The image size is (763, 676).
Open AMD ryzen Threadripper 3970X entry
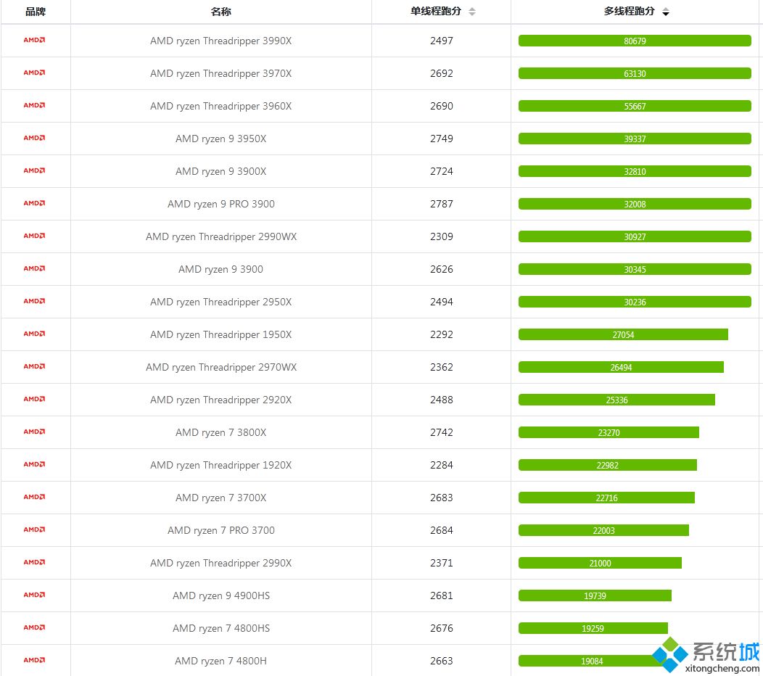click(220, 73)
